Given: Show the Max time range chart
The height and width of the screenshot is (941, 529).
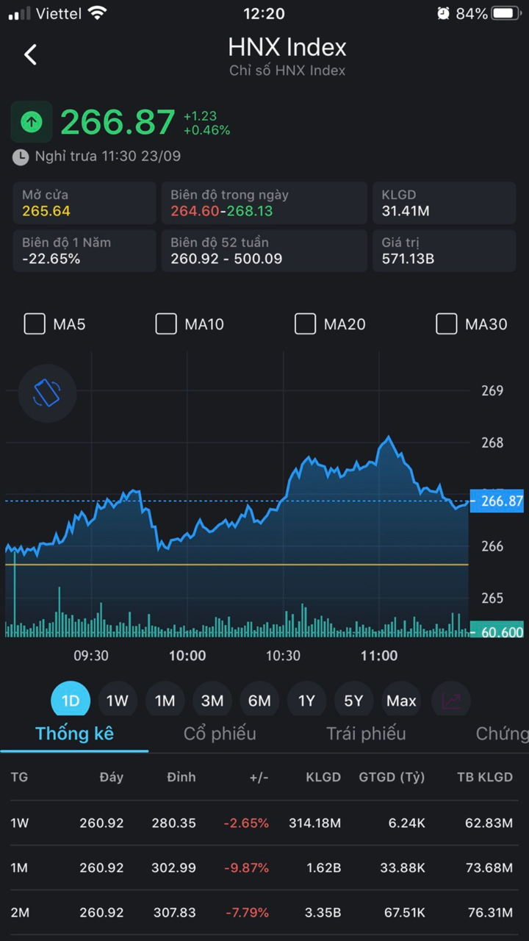Looking at the screenshot, I should pos(401,701).
